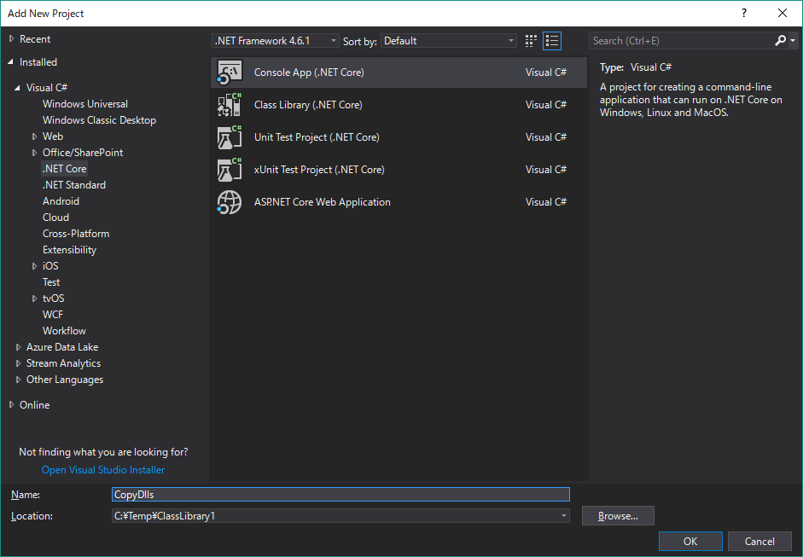
Task: Open the dialog help question mark
Action: coord(744,14)
